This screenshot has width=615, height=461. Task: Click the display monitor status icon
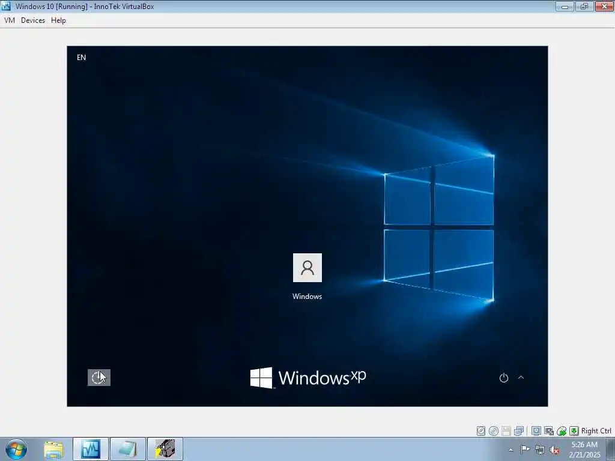(x=536, y=431)
